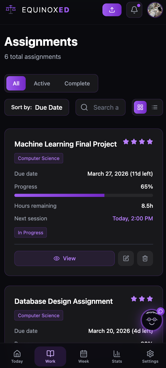Go to the Today tab

(17, 356)
